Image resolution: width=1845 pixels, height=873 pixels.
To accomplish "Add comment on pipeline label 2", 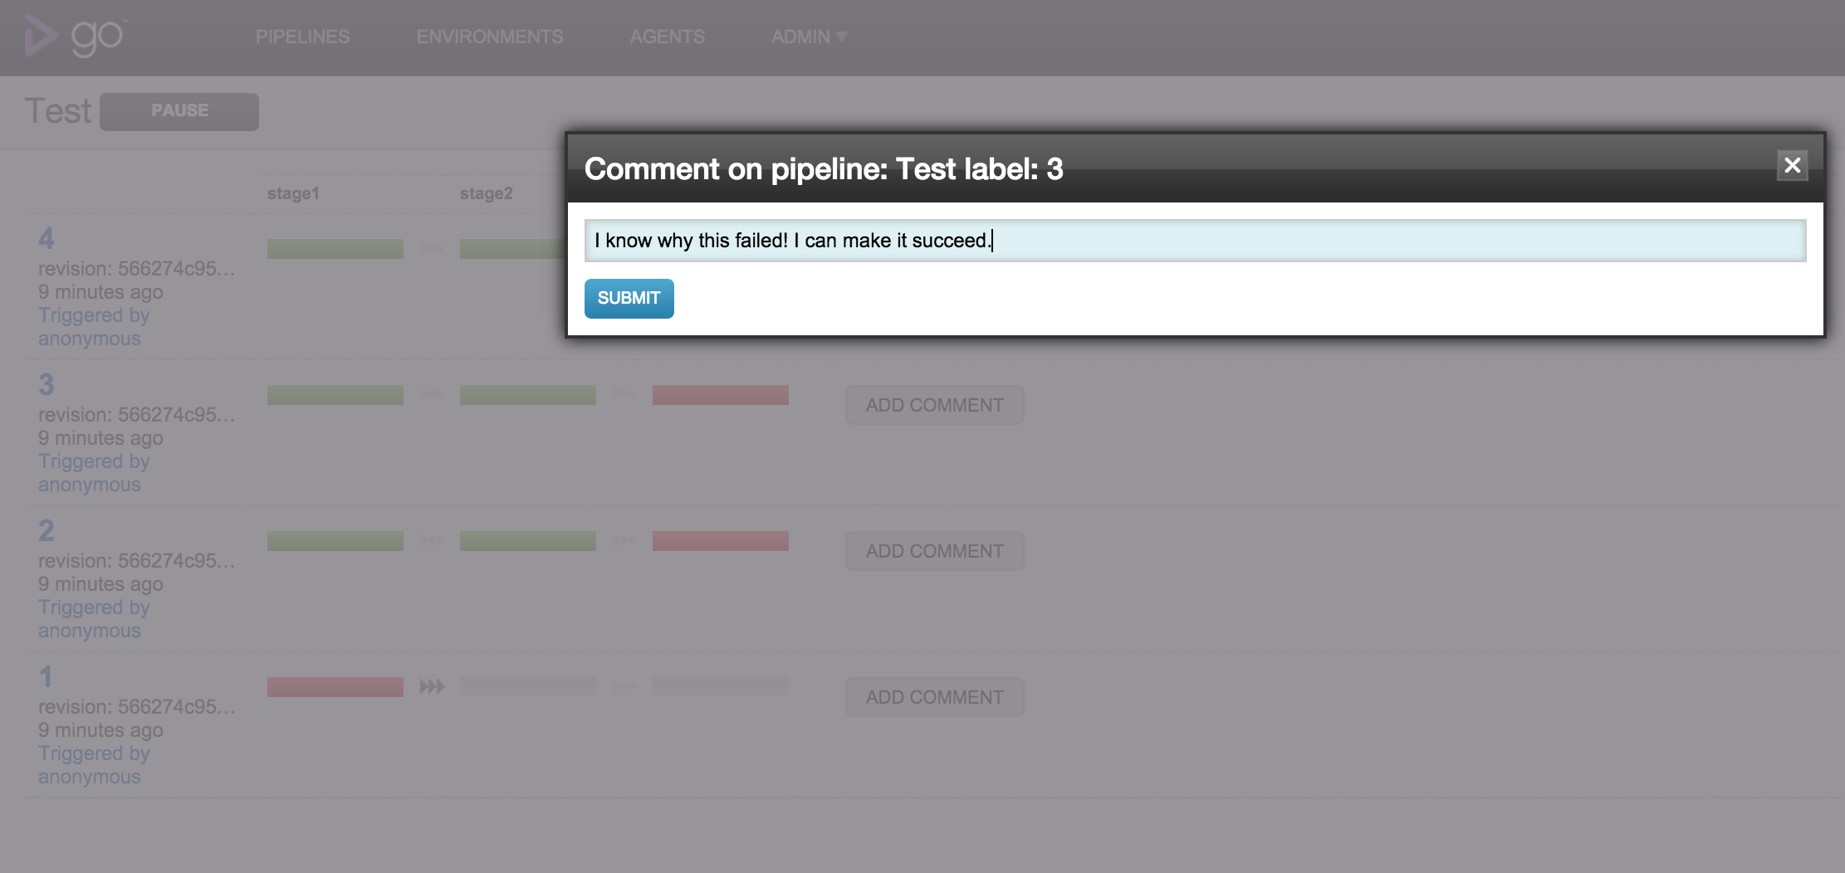I will click(935, 551).
